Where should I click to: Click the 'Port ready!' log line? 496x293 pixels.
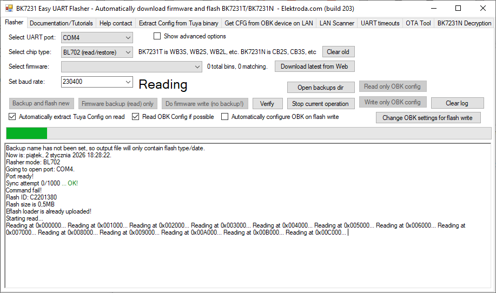[19, 176]
